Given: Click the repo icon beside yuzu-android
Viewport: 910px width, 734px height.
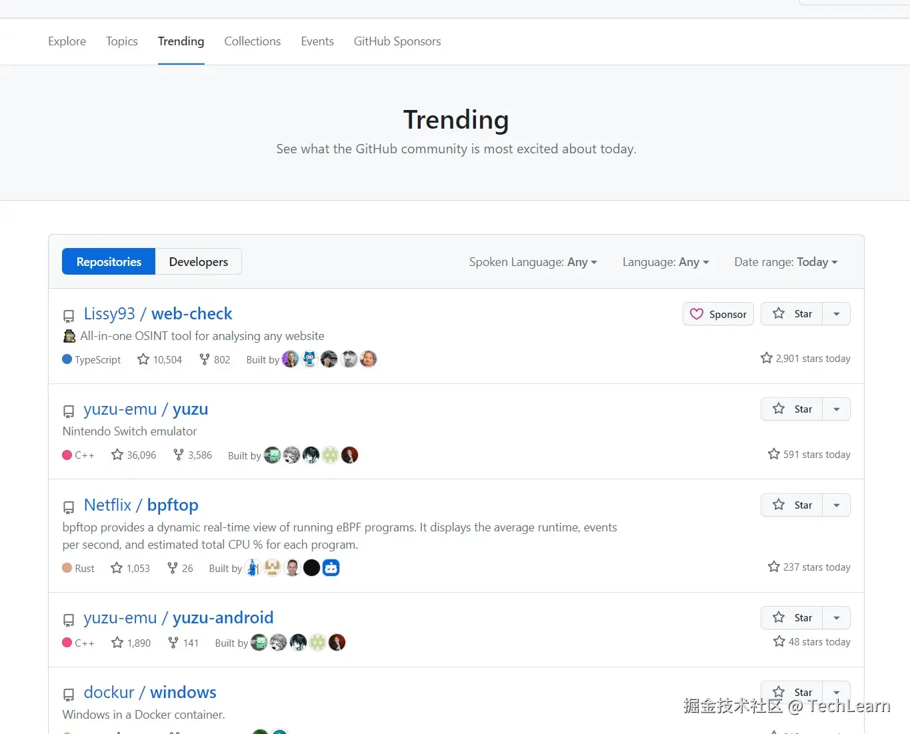Looking at the screenshot, I should pos(69,619).
